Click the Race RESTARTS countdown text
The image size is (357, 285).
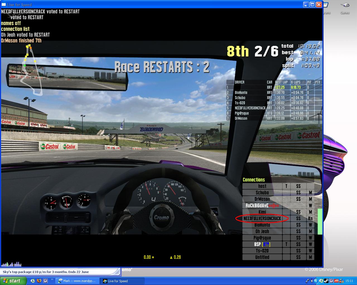click(162, 67)
